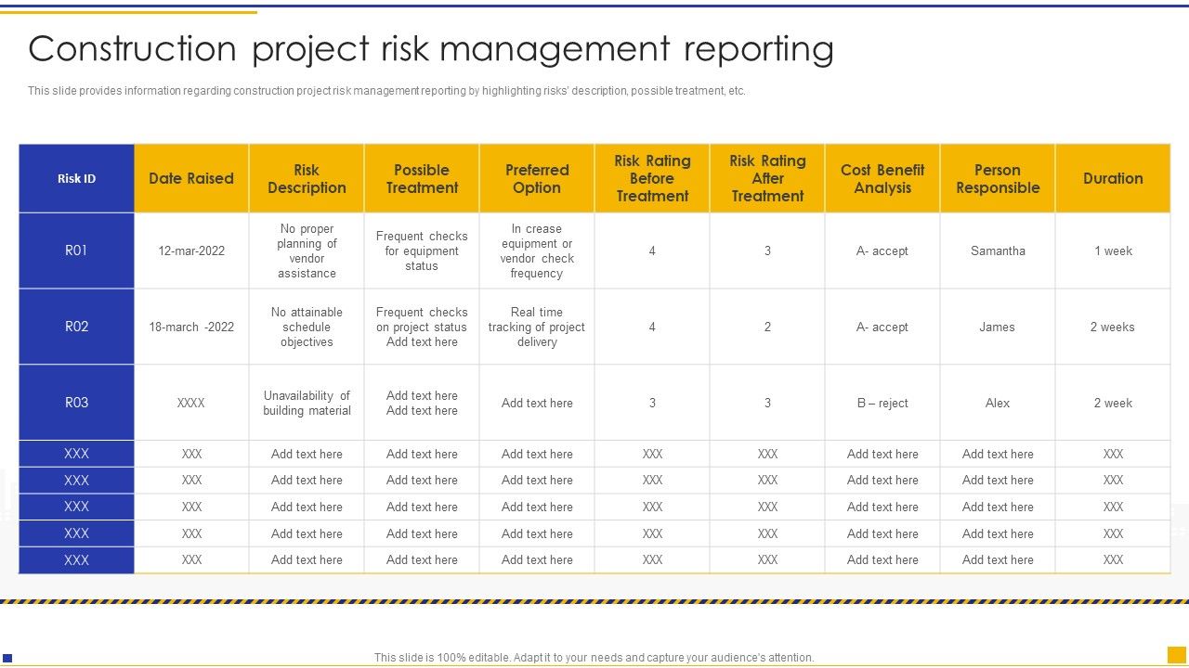Click rating after treatment '2' in R02 row
1189x668 pixels.
click(x=767, y=327)
